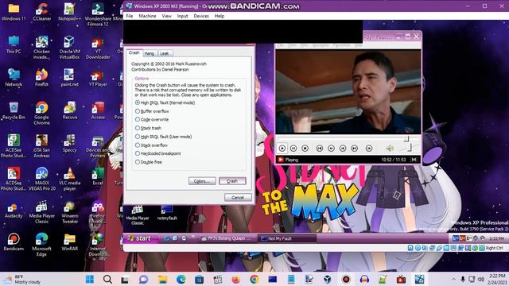
Task: Open the VirtualBox Devices menu
Action: coord(201,16)
